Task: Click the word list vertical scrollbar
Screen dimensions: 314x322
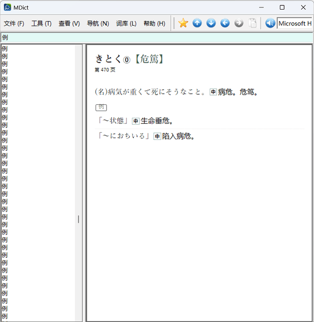Action: click(78, 183)
